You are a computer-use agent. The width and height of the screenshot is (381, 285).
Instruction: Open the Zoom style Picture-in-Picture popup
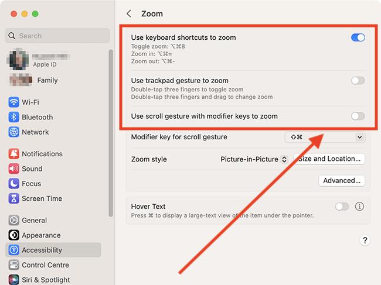click(x=254, y=159)
